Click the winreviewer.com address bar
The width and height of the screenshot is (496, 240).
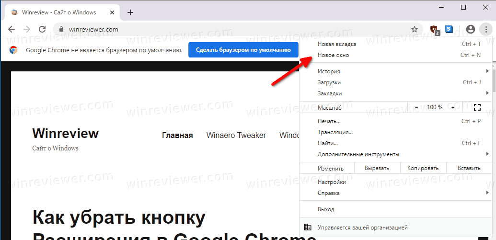click(237, 29)
